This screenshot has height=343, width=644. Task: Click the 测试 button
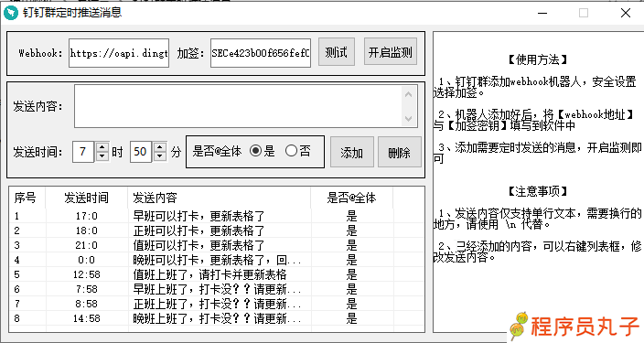click(x=337, y=52)
